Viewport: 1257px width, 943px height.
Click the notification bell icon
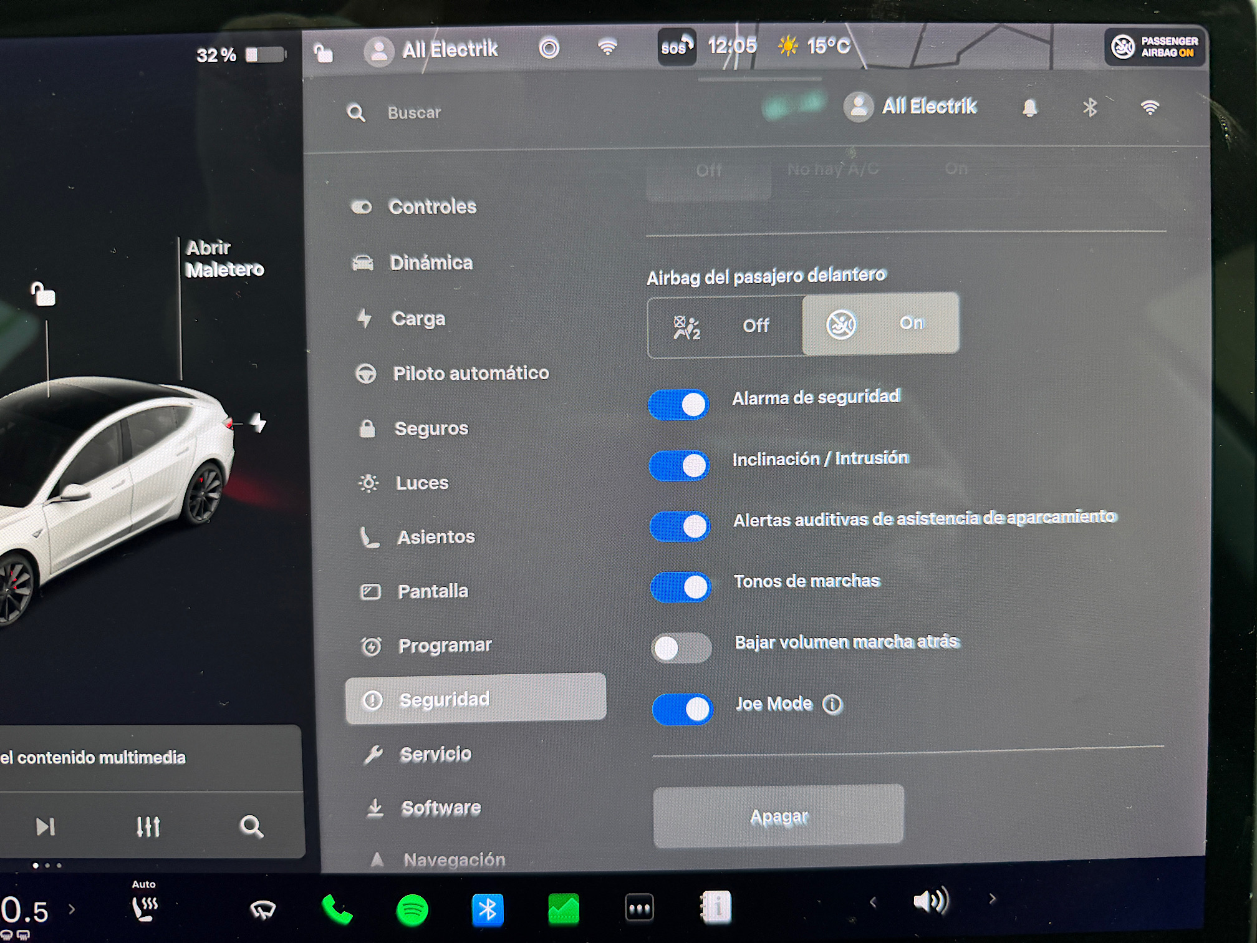point(1029,108)
